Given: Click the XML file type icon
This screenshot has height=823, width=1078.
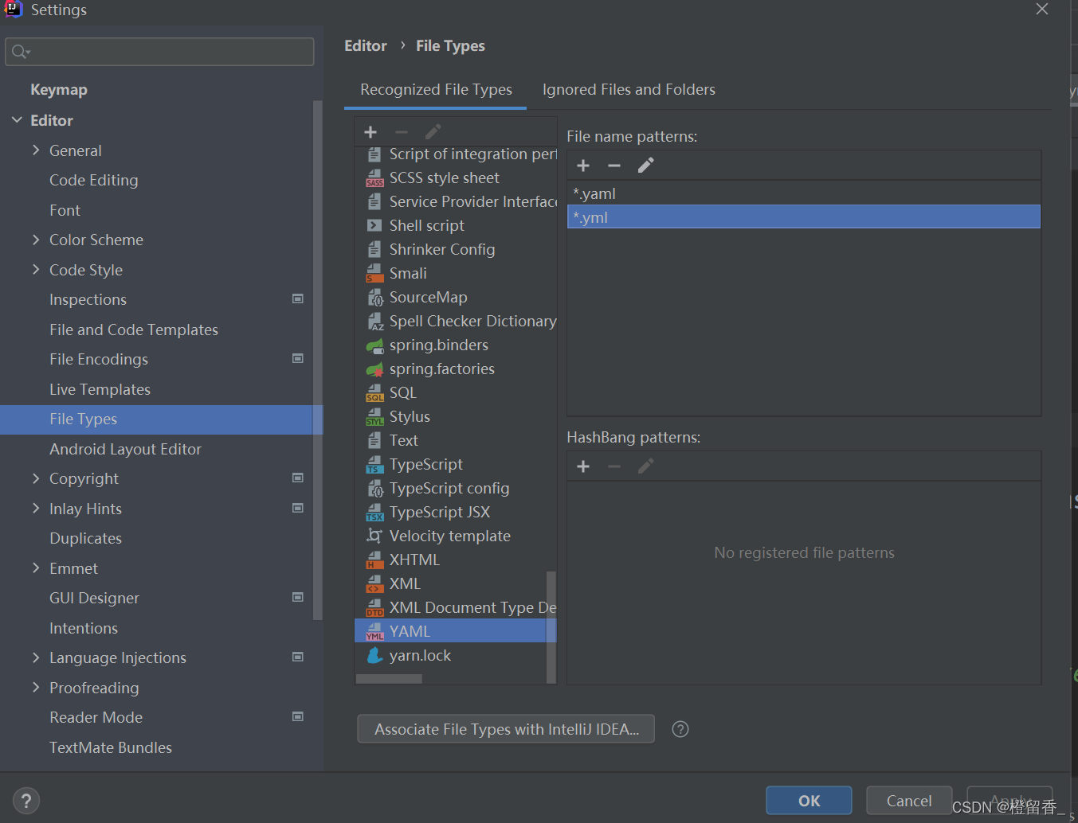Looking at the screenshot, I should pos(374,584).
